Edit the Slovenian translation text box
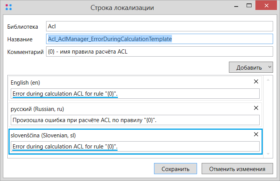The width and height of the screenshot is (280, 181). (x=135, y=146)
